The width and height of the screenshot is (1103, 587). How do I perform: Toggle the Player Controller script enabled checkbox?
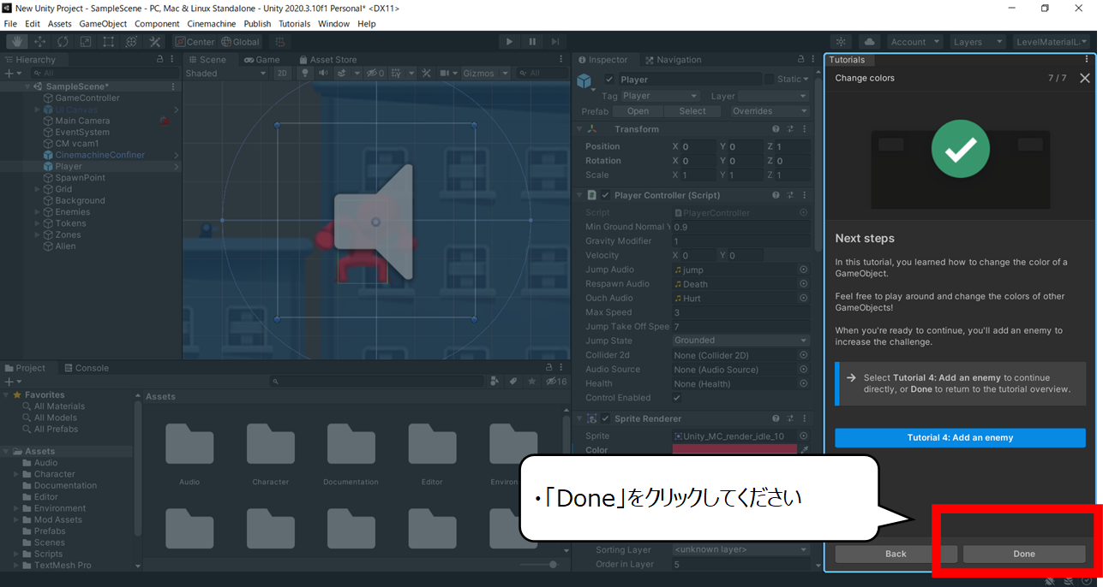(606, 195)
